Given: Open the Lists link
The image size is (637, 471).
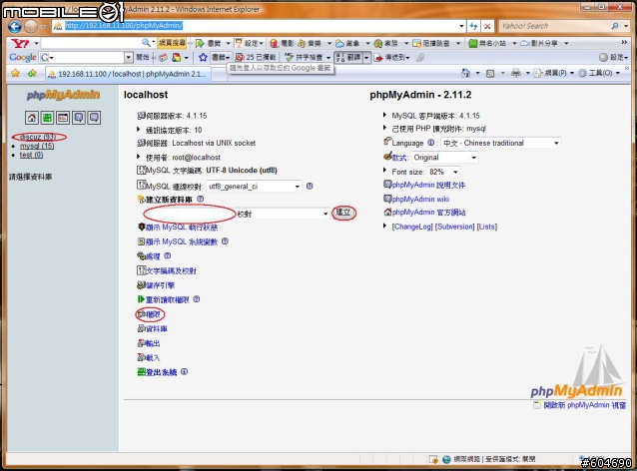Looking at the screenshot, I should coord(486,227).
